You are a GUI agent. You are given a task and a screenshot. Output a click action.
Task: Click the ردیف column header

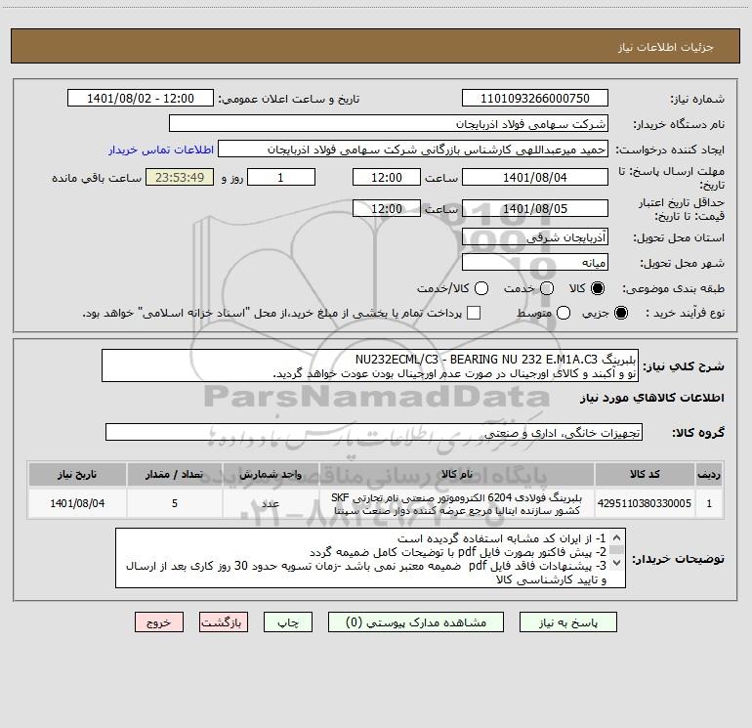709,474
